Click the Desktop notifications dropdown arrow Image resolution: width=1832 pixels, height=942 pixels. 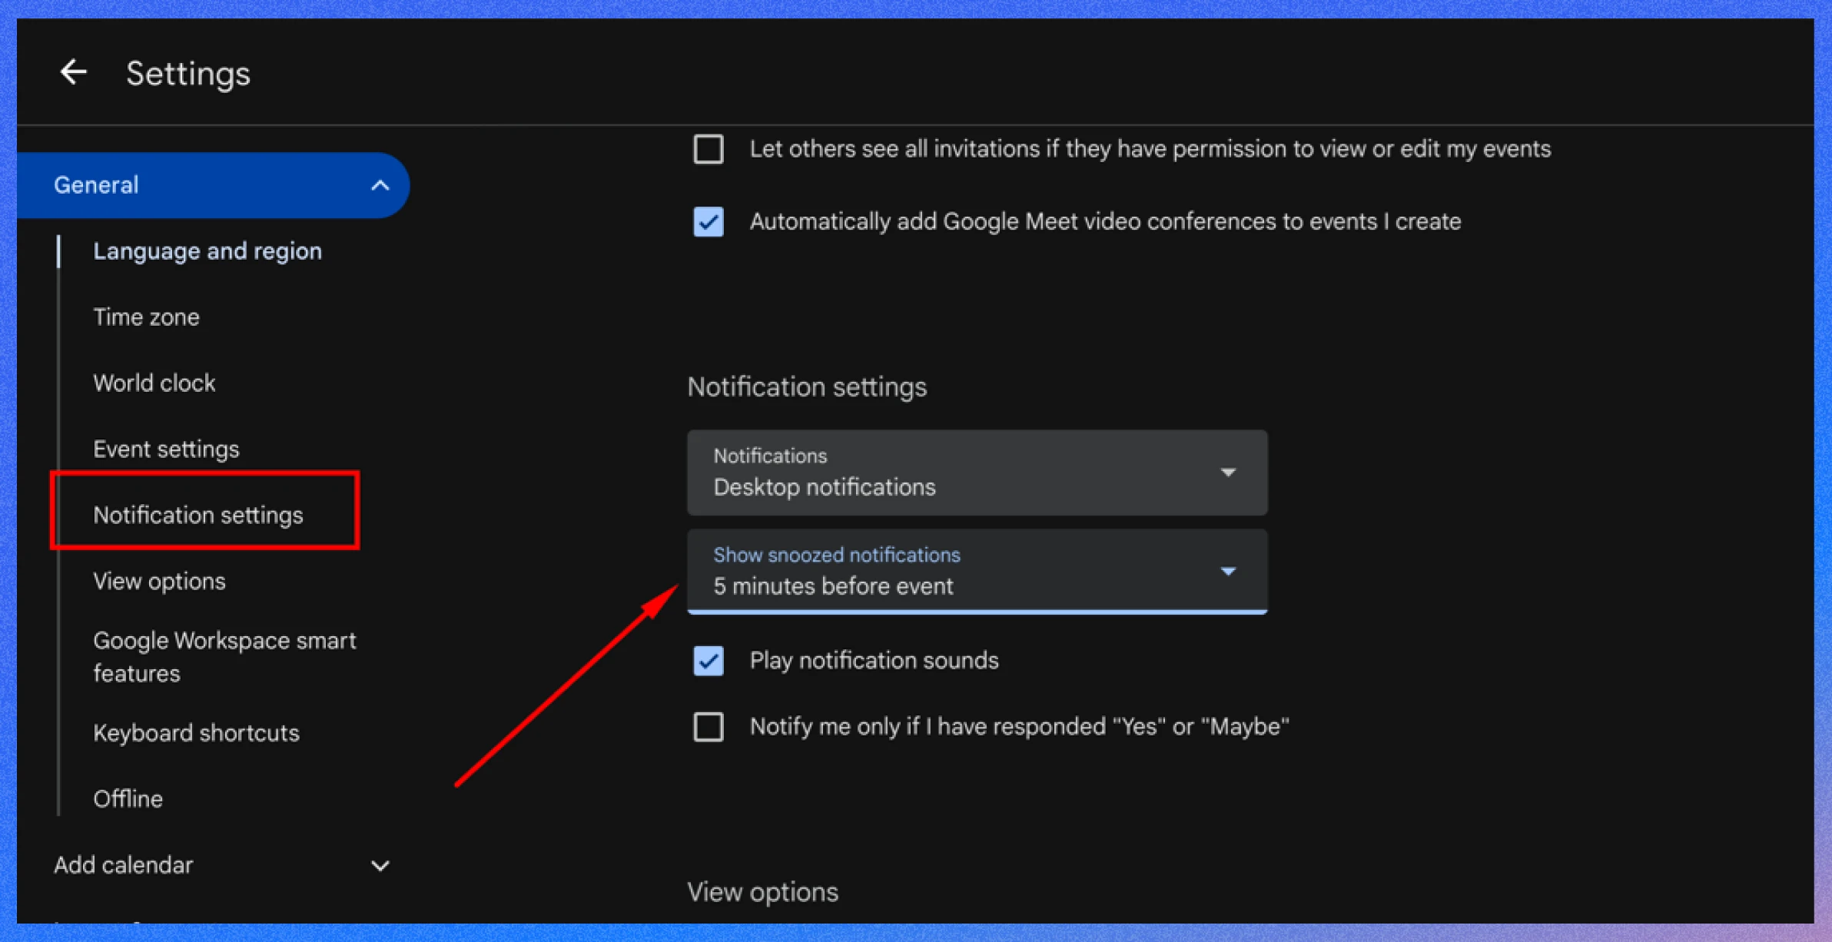1228,473
